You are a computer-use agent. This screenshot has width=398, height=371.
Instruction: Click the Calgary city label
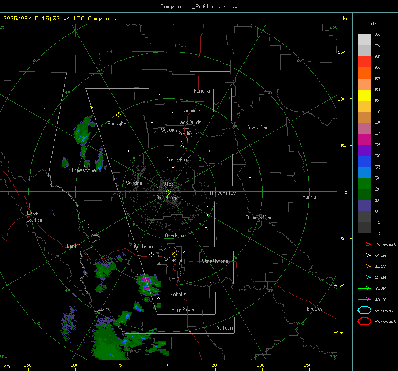click(172, 259)
